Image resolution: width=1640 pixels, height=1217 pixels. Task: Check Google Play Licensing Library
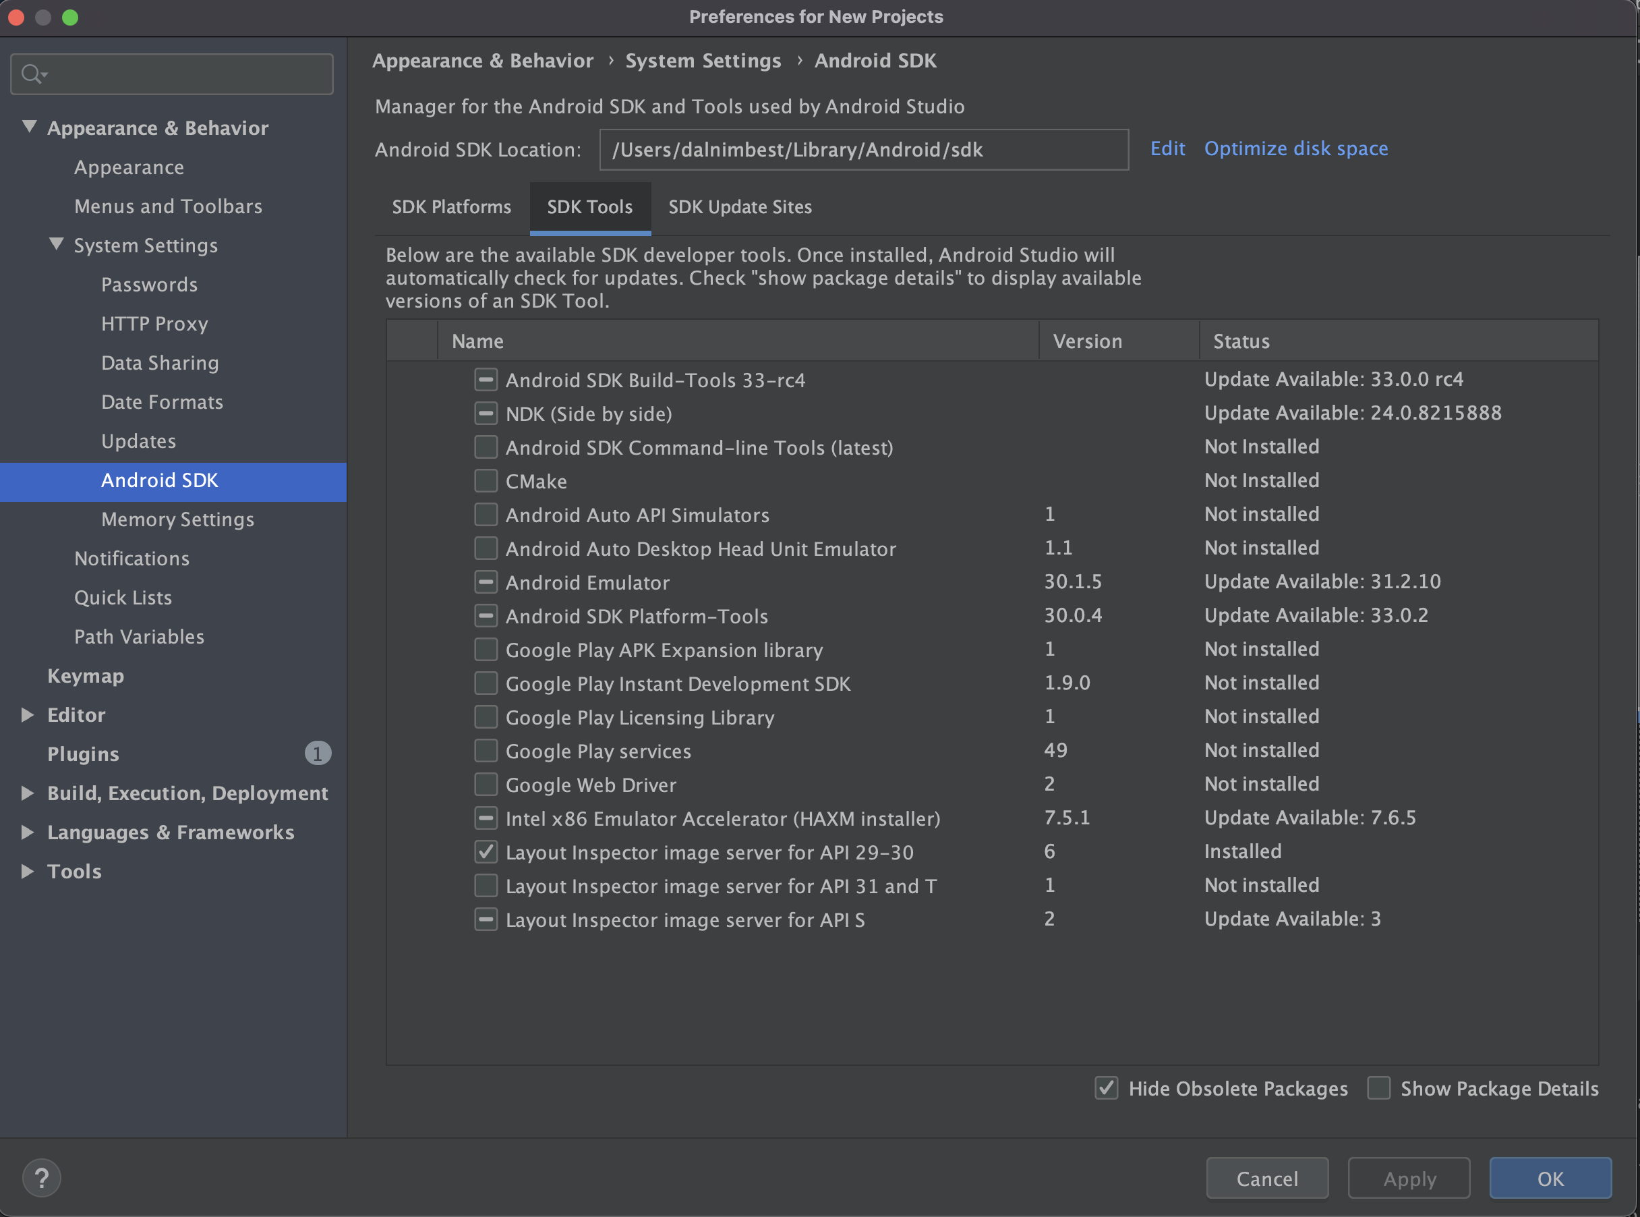pyautogui.click(x=486, y=717)
